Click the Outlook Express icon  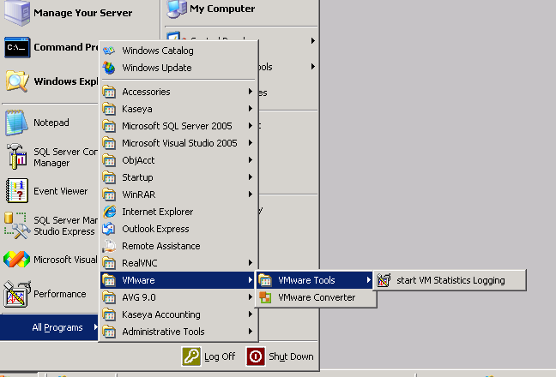tap(109, 229)
